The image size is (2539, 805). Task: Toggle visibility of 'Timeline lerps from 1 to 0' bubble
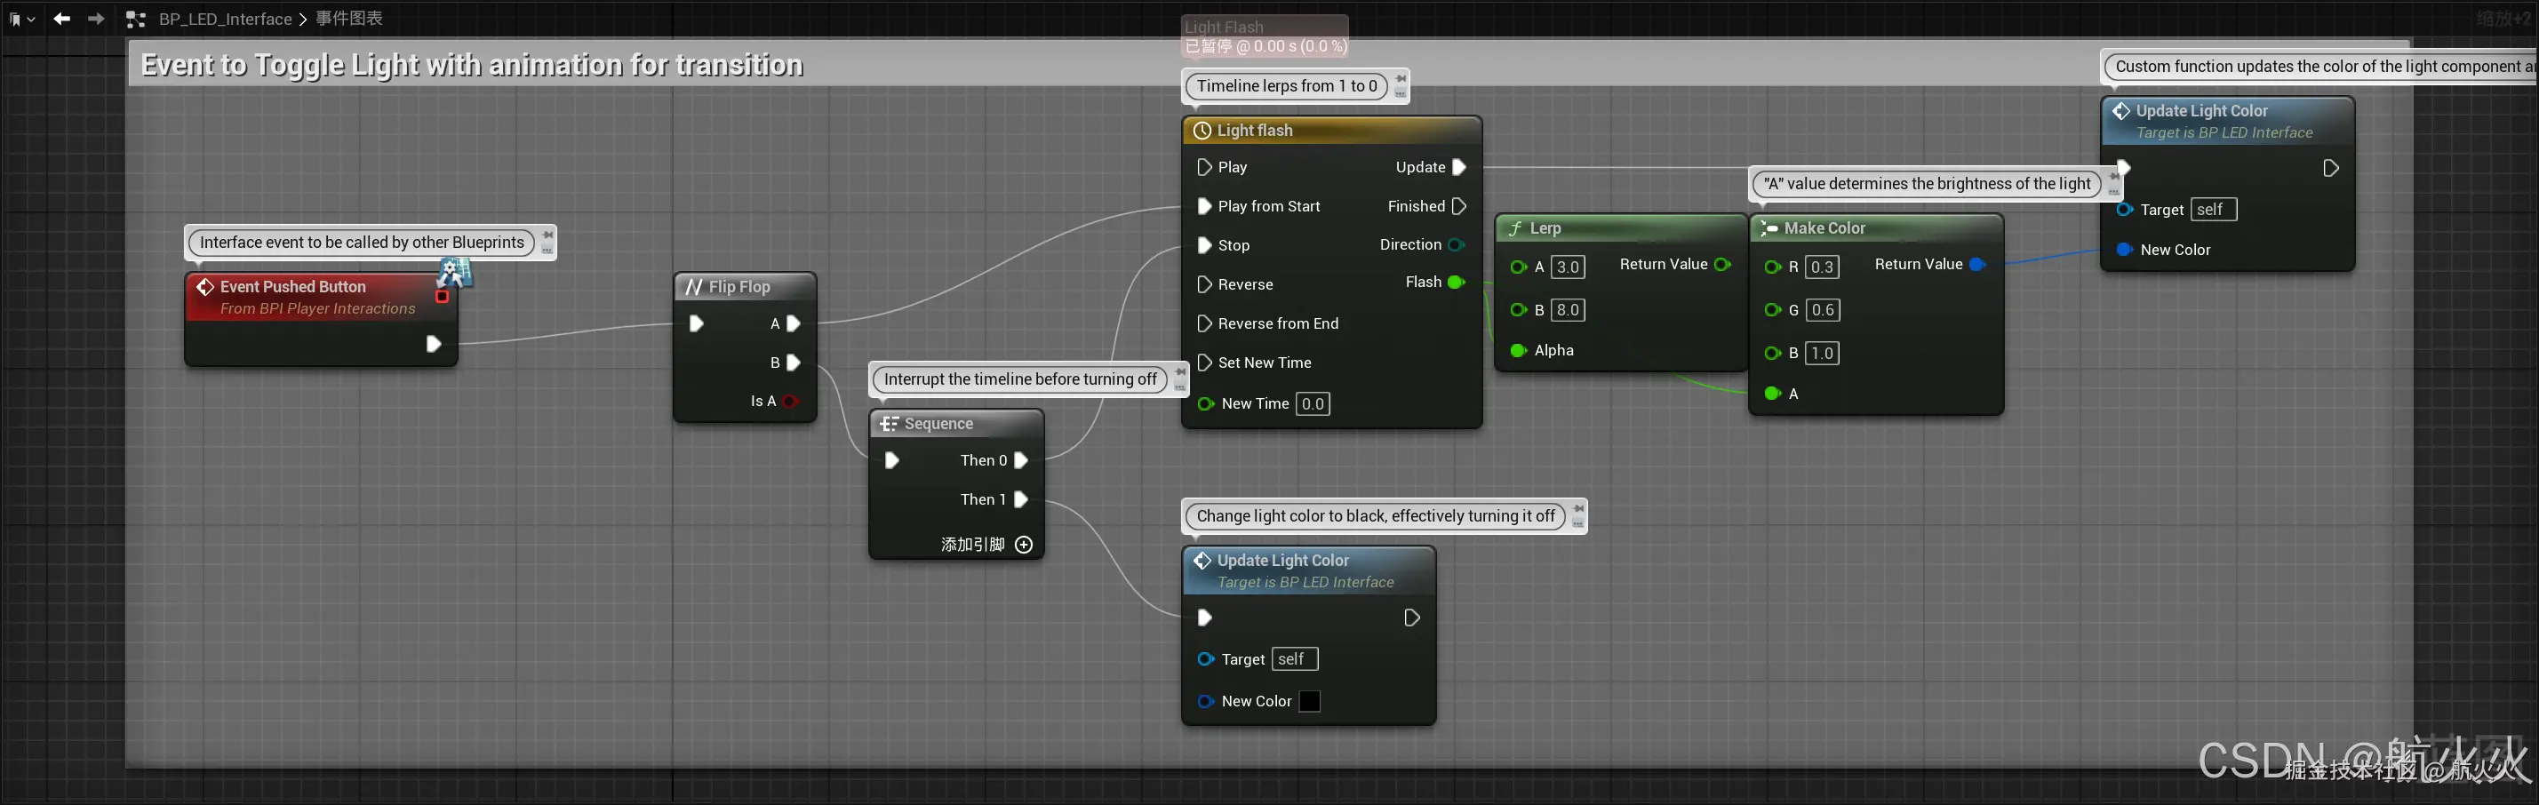click(x=1401, y=93)
